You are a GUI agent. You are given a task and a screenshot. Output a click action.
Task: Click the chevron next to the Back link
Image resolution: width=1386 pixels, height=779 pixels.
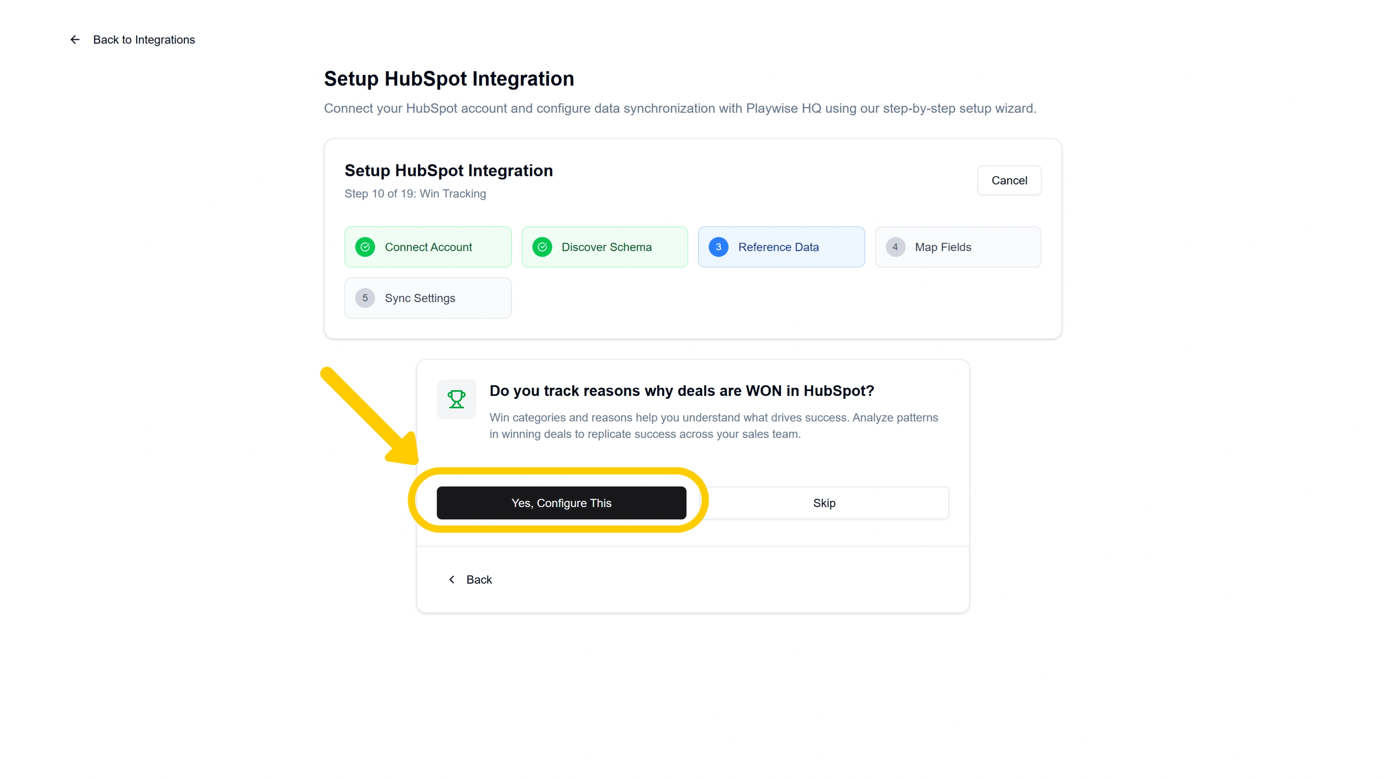[x=452, y=579]
